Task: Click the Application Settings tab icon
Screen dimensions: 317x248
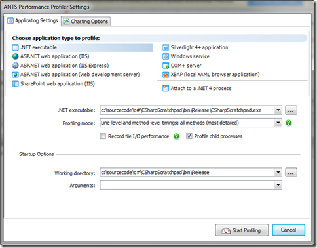Action: 10,21
